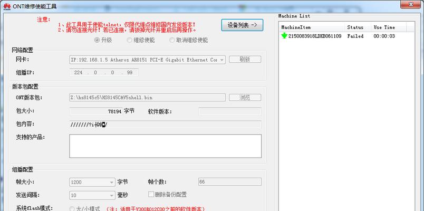Click the Failed status cell
Viewport: 424px width, 211px height.
click(355, 36)
